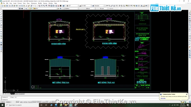Click the Windows taskbar search box

tap(22, 105)
